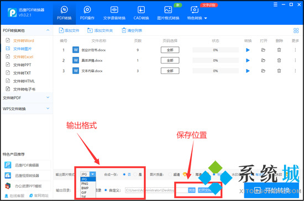Image resolution: width=304 pixels, height=201 pixels.
Task: Switch to the 文字语音转换 top tab
Action: pos(114,13)
